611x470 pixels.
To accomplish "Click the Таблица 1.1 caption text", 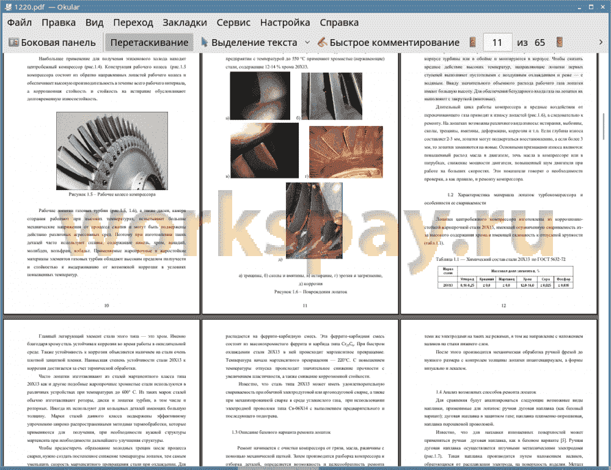I will (501, 259).
